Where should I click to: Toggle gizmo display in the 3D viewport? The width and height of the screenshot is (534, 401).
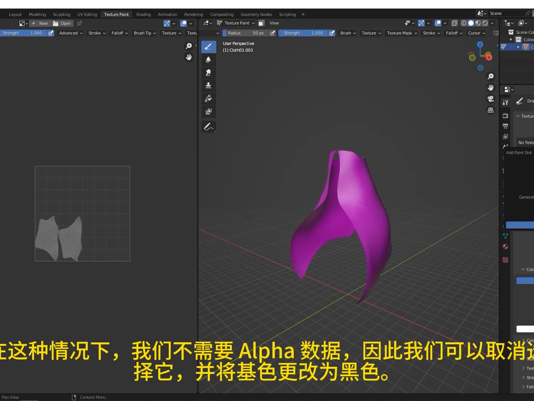(x=421, y=23)
